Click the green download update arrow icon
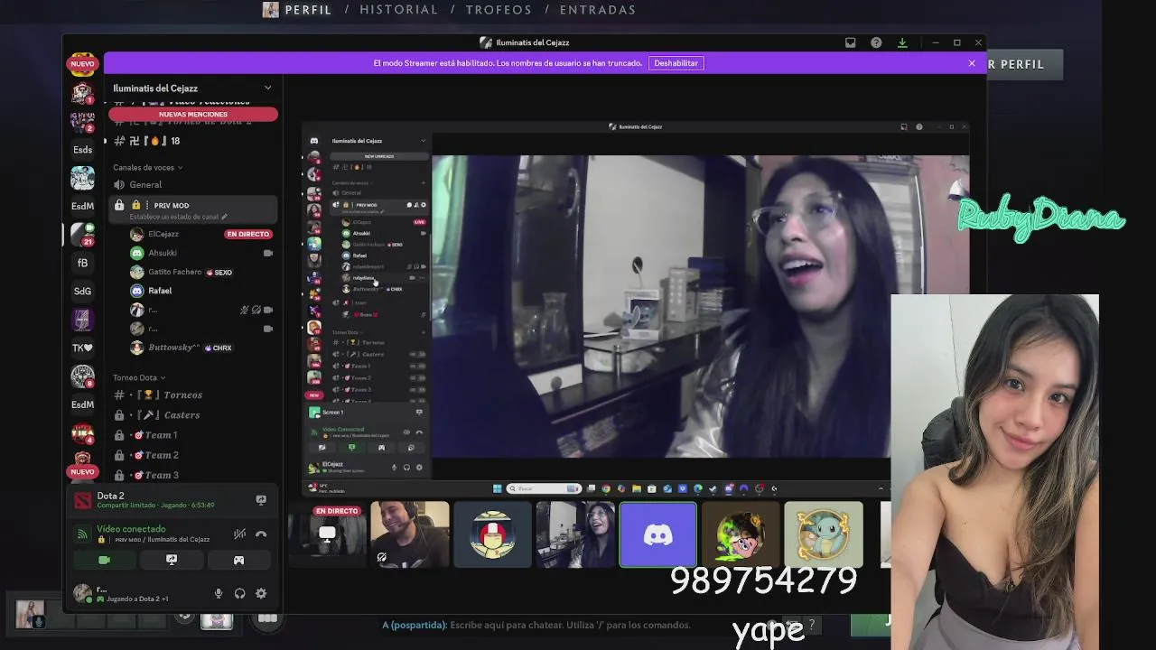This screenshot has width=1156, height=650. pyautogui.click(x=901, y=42)
